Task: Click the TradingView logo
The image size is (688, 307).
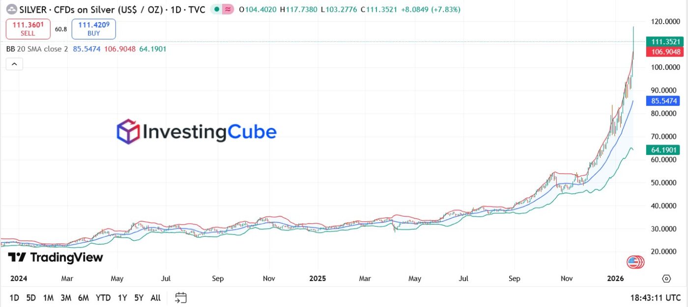Action: pos(56,258)
